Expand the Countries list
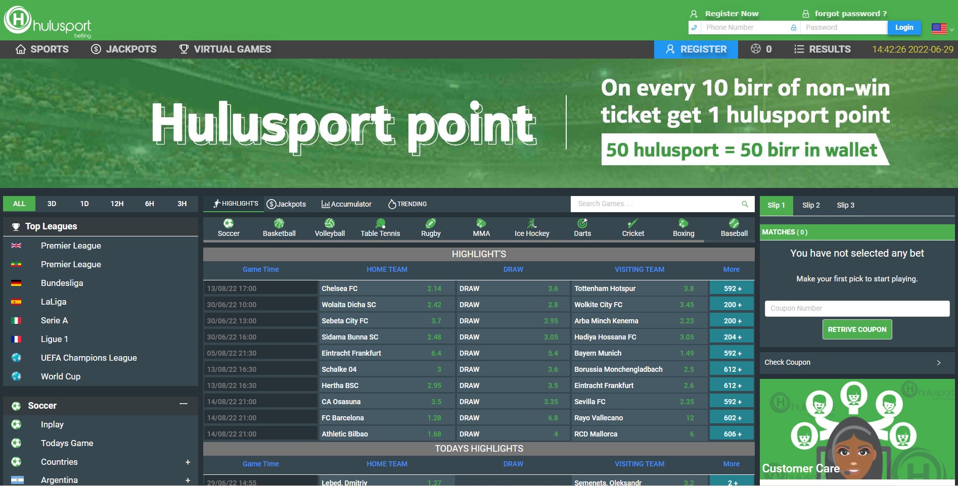The width and height of the screenshot is (958, 486). pos(188,462)
